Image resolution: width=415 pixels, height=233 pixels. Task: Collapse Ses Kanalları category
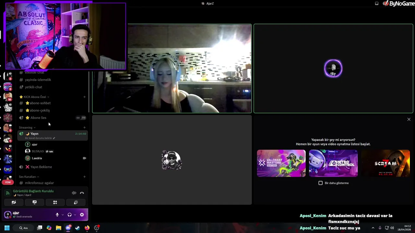[29, 177]
